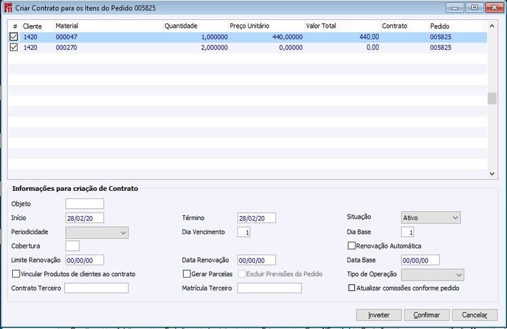Click the Inverter button
Screen dimensions: 507x329
(379, 315)
